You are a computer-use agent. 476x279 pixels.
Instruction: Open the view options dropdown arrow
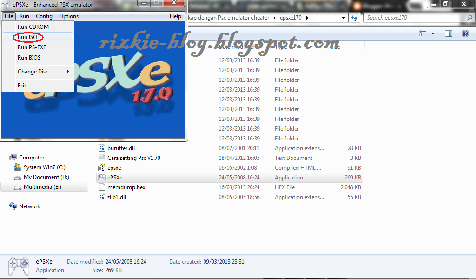(433, 33)
